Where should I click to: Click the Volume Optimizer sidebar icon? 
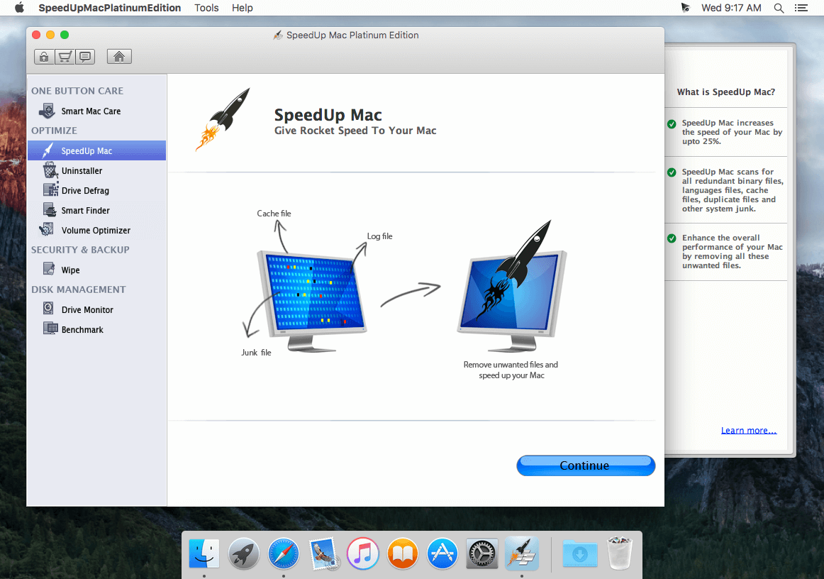tap(47, 230)
